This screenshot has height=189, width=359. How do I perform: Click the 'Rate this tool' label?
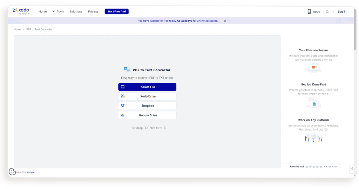(x=297, y=167)
